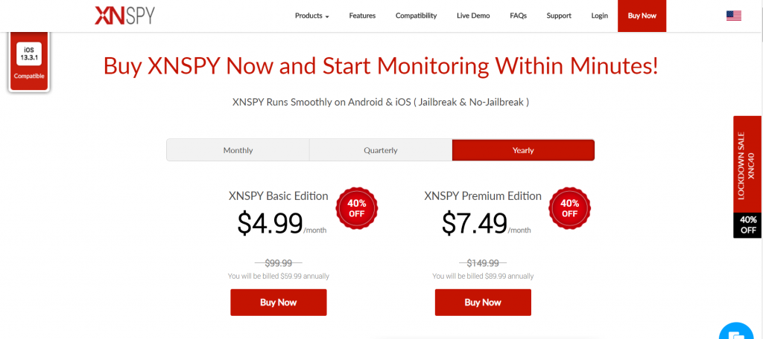763x339 pixels.
Task: Open the Lockdown Sale XNC40 side banner
Action: click(747, 164)
